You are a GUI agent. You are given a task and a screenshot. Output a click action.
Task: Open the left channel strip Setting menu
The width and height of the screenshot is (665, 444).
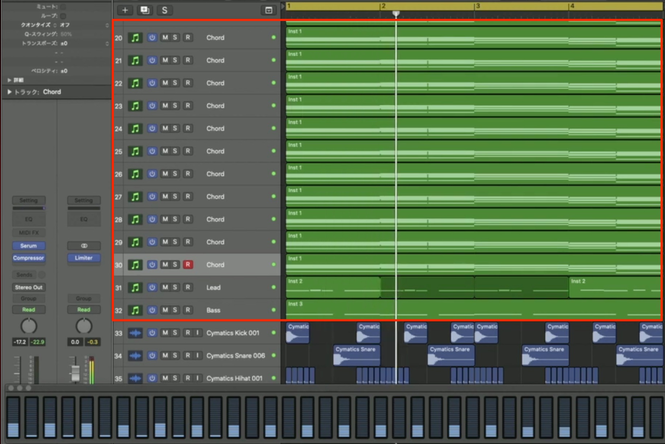tap(29, 200)
